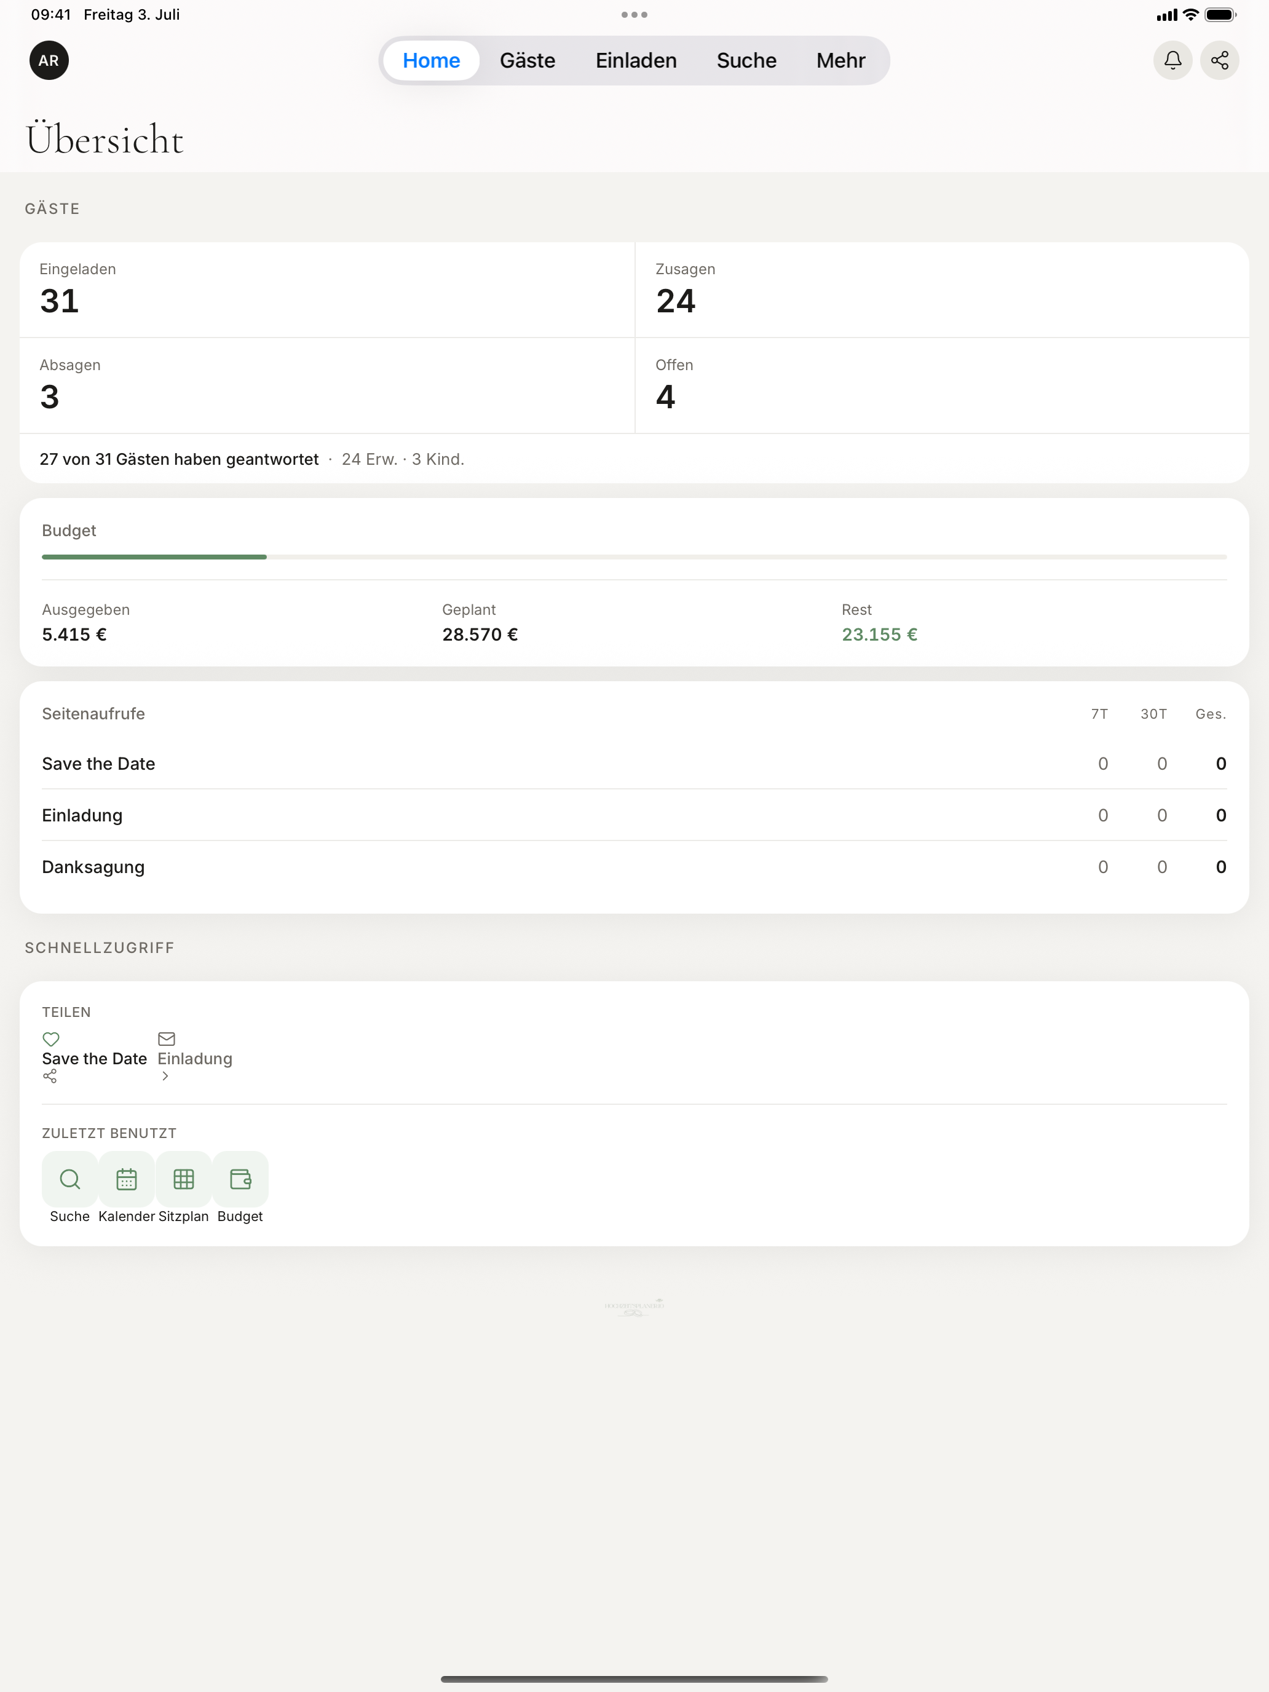1269x1692 pixels.
Task: Open the Einladung share link
Action: [x=194, y=1059]
